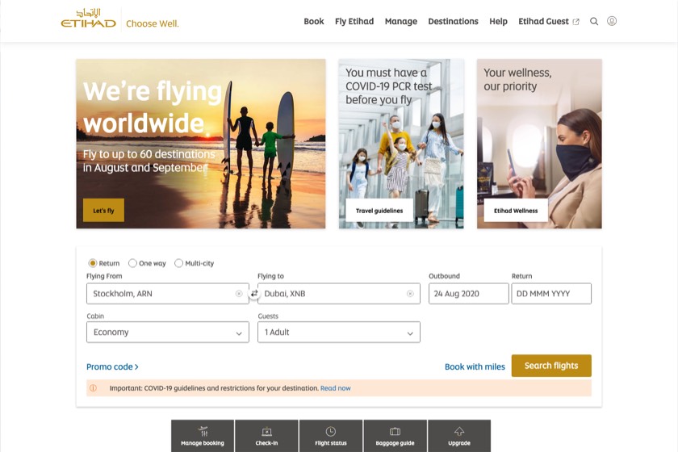Screen dimensions: 678x452
Task: Select the One way radio button
Action: [132, 263]
